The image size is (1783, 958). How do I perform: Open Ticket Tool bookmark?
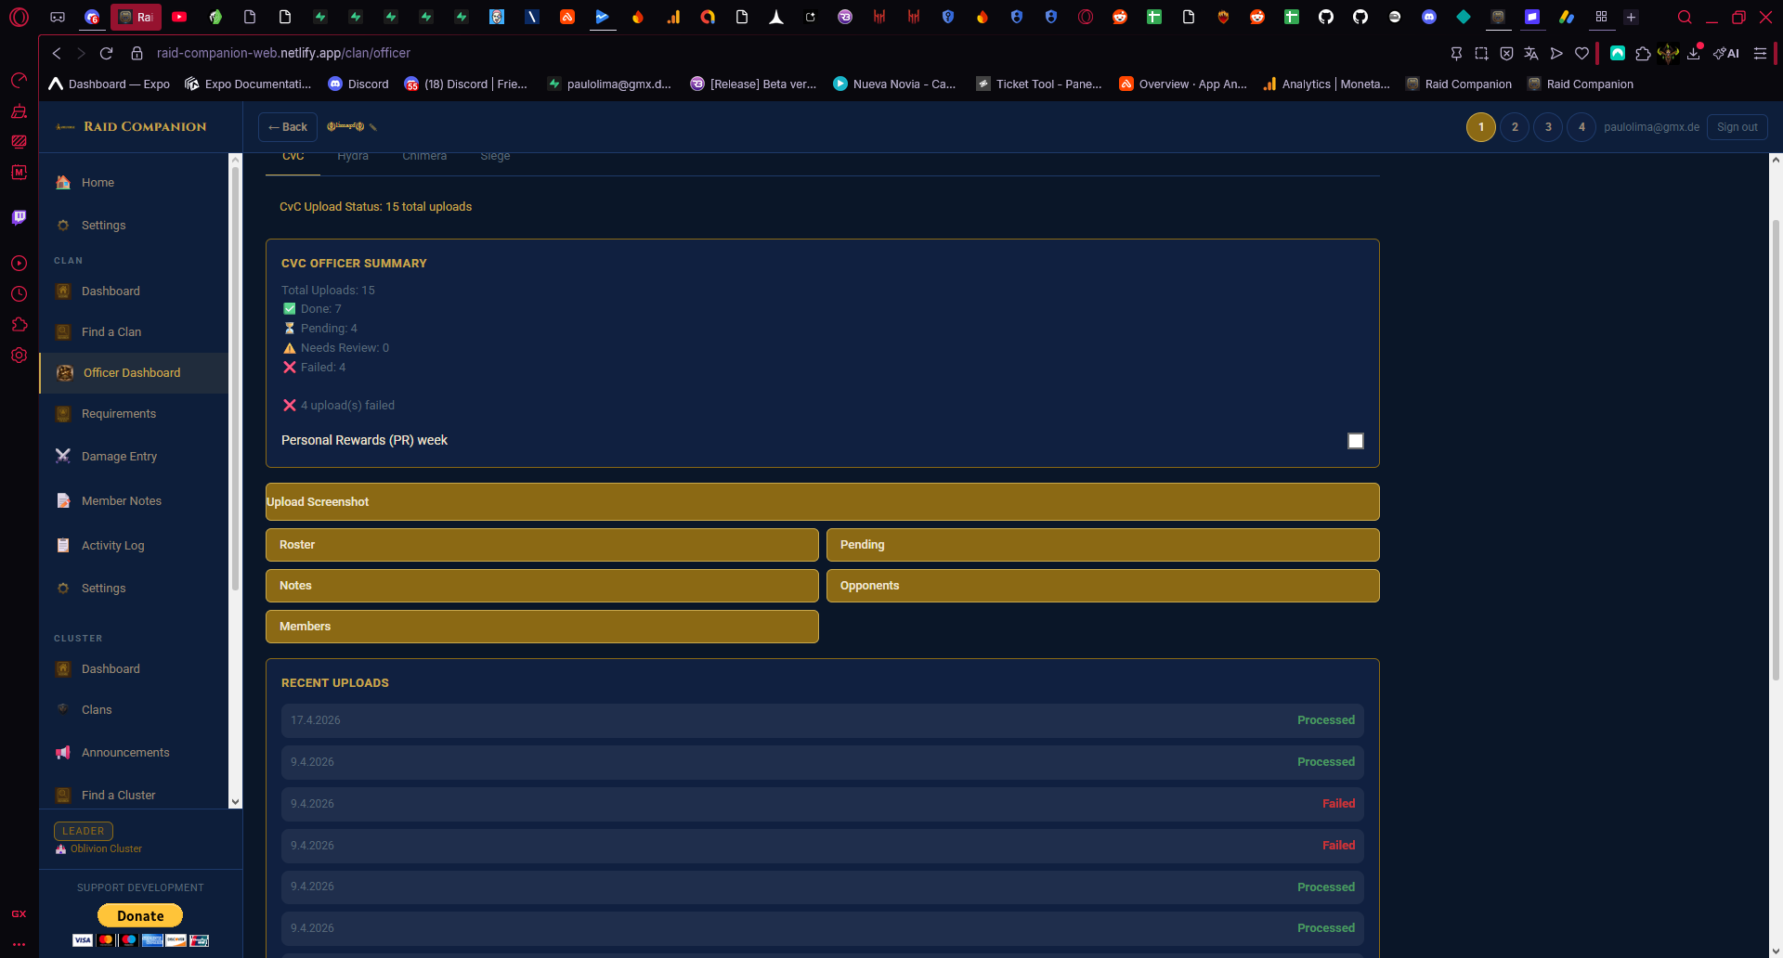pos(1039,84)
